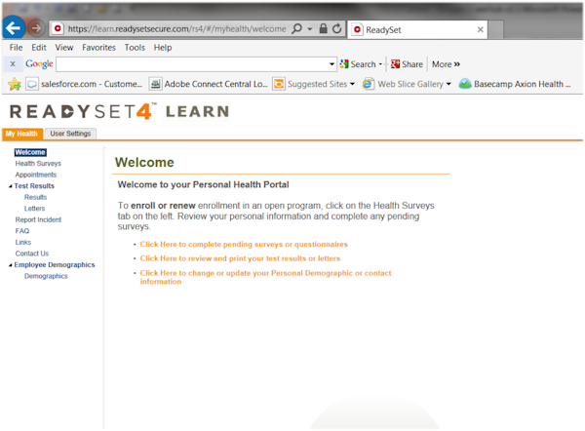Open the Help menu
The image size is (585, 431).
tap(163, 48)
